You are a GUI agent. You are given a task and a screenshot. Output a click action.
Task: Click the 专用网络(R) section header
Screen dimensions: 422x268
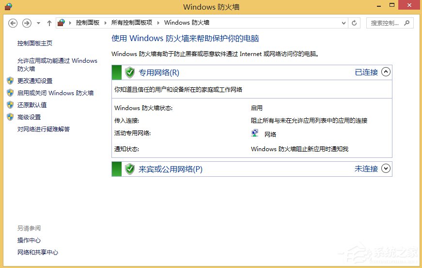251,72
